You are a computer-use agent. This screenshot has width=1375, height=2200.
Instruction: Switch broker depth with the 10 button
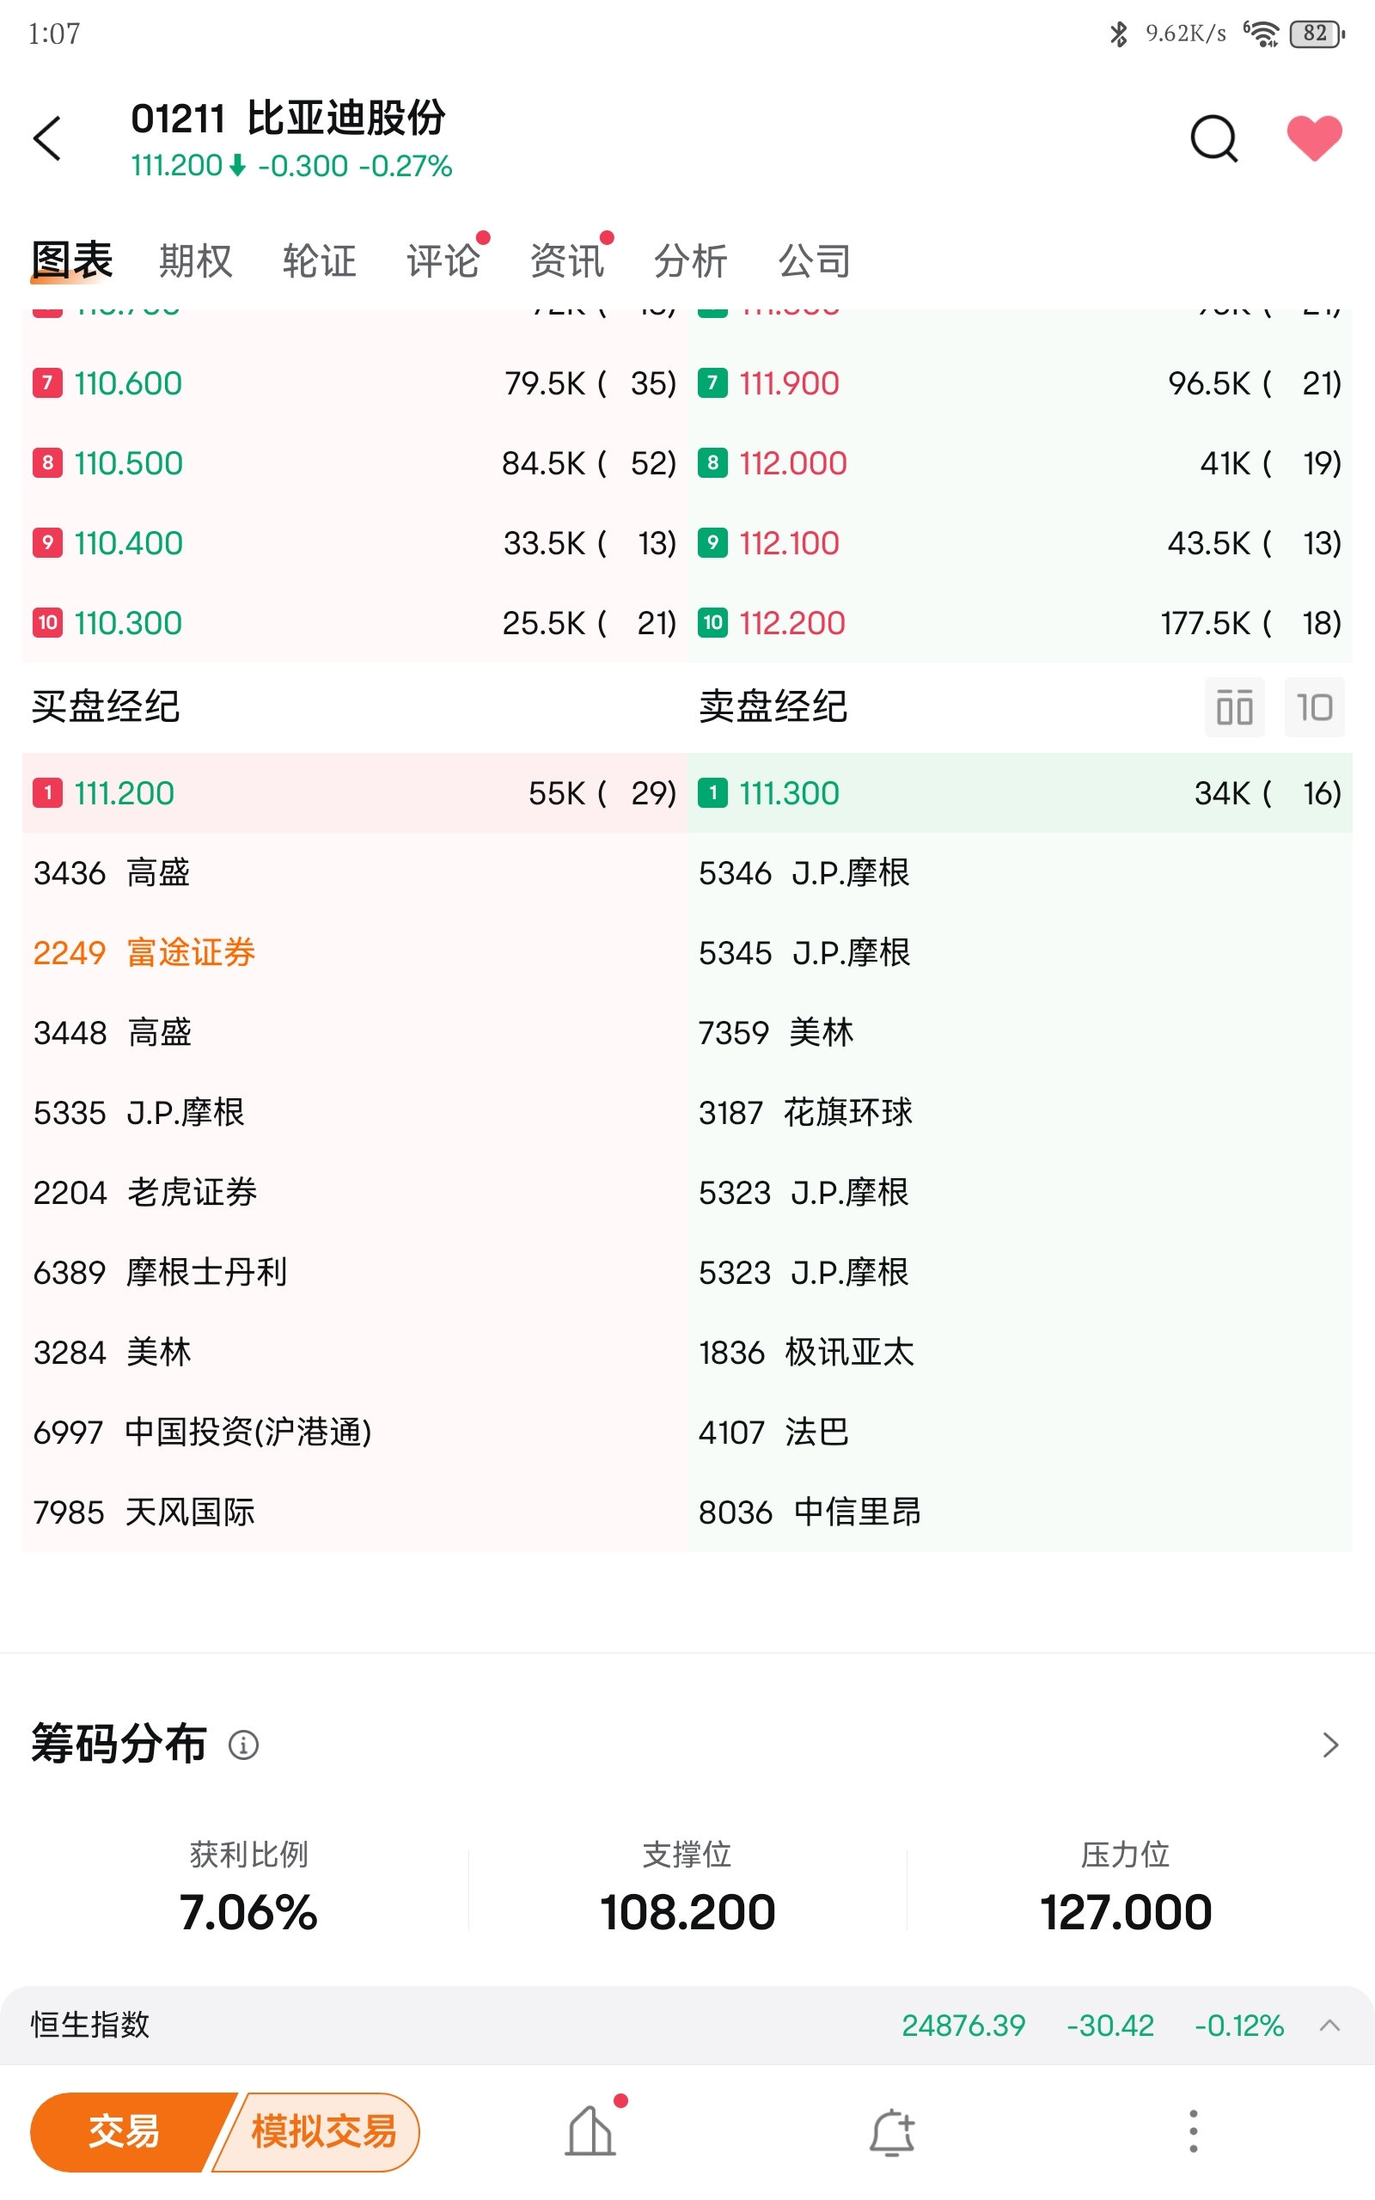1314,707
